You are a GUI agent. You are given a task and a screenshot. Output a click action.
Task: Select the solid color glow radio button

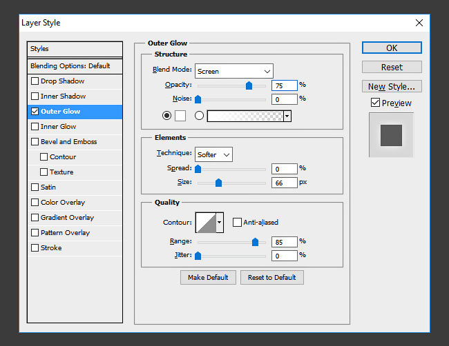pos(166,116)
